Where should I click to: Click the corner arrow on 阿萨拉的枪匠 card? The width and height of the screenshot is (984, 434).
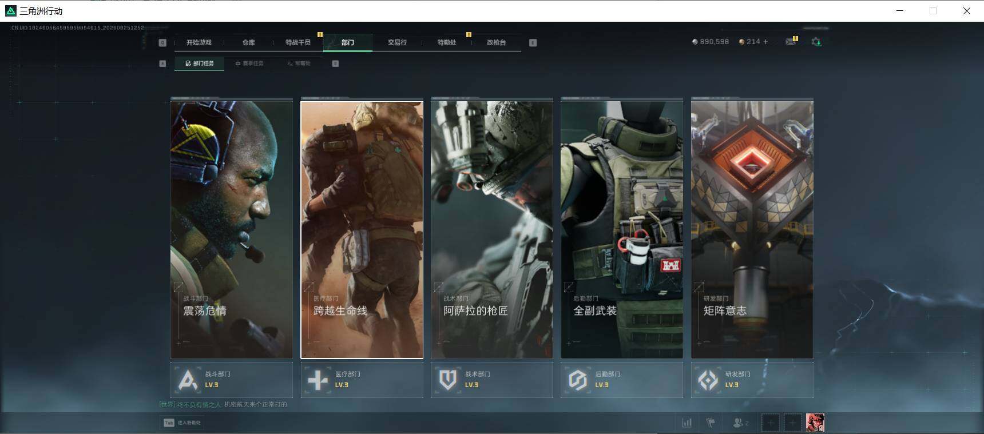[x=439, y=286]
